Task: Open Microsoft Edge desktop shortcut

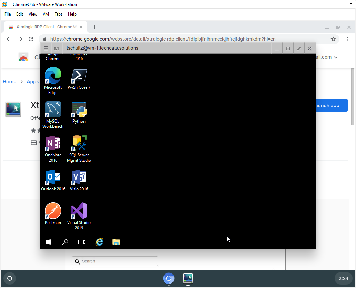Action: click(53, 81)
